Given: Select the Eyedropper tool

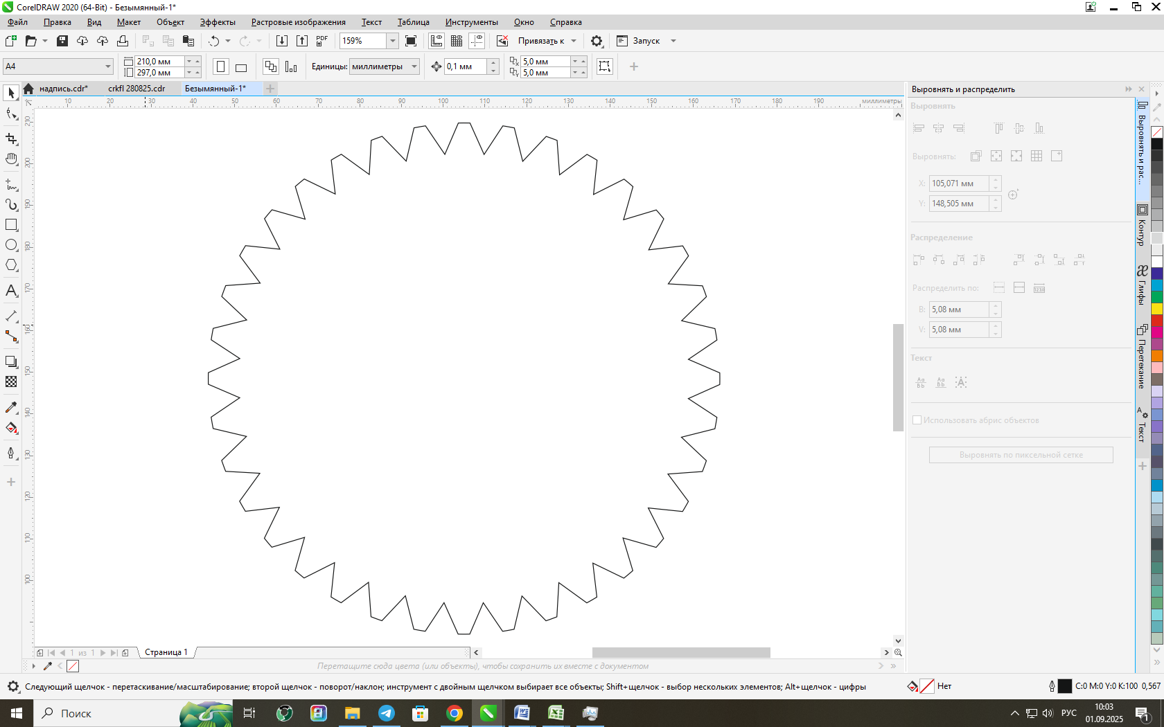Looking at the screenshot, I should point(11,408).
